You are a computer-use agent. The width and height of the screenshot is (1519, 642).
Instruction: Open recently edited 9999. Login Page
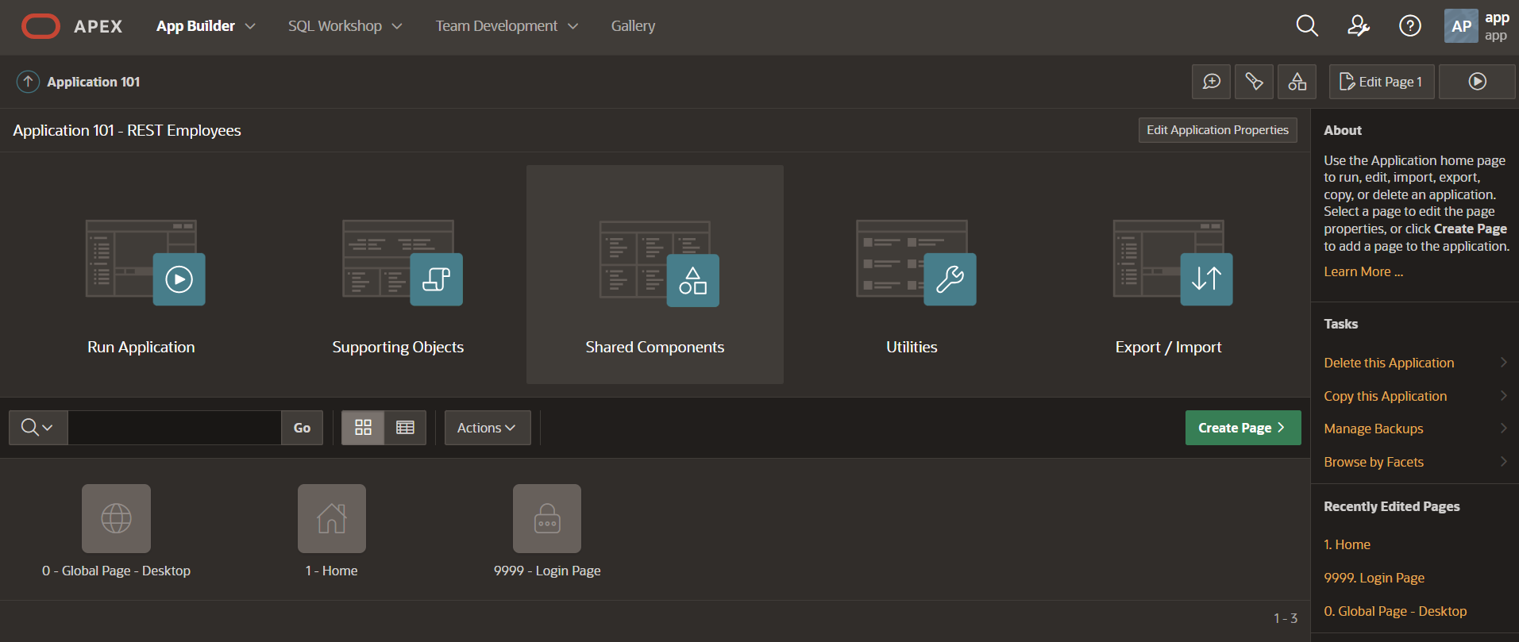1374,578
